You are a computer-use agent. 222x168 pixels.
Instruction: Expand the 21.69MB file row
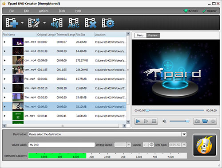click(x=5, y=88)
